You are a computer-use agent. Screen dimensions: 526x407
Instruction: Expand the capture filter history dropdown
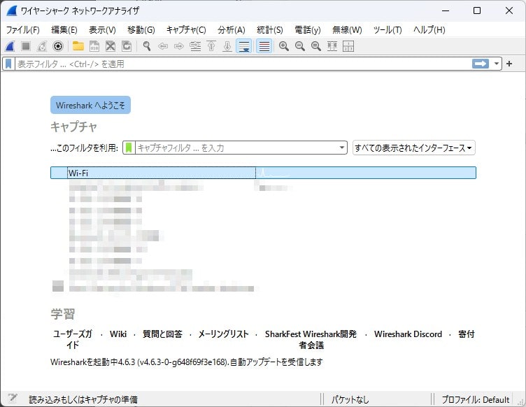pos(342,148)
